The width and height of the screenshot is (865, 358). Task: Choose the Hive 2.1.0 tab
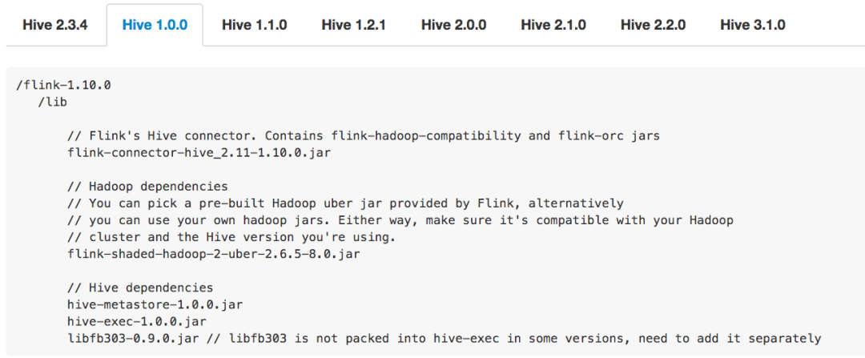[x=553, y=25]
